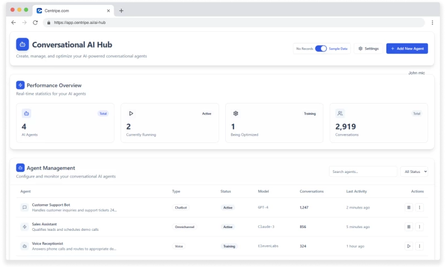446x267 pixels.
Task: Click the 856 conversations value
Action: pos(303,227)
